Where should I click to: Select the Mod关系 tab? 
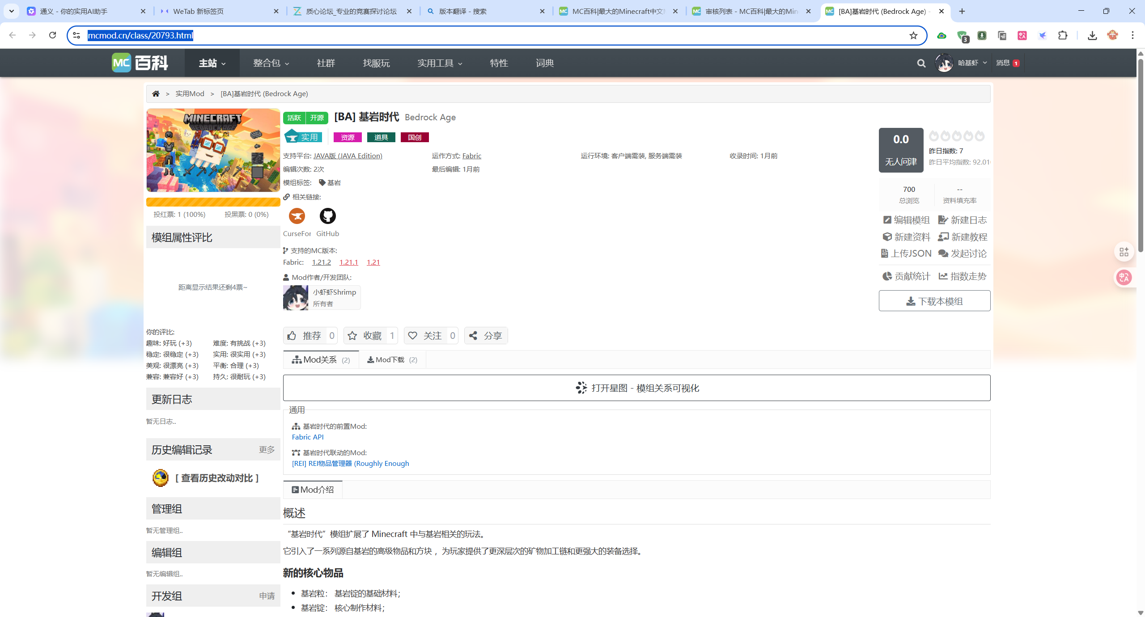point(321,359)
